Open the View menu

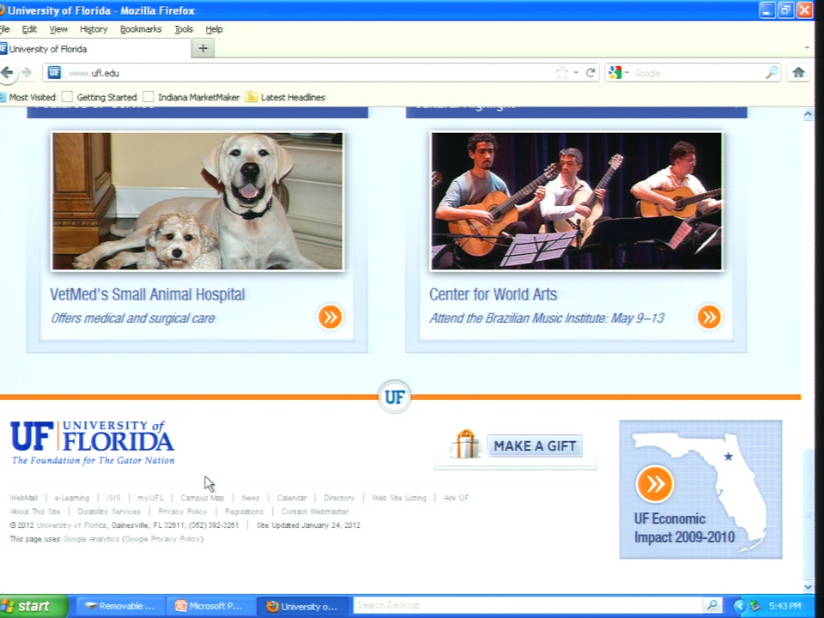click(x=58, y=29)
